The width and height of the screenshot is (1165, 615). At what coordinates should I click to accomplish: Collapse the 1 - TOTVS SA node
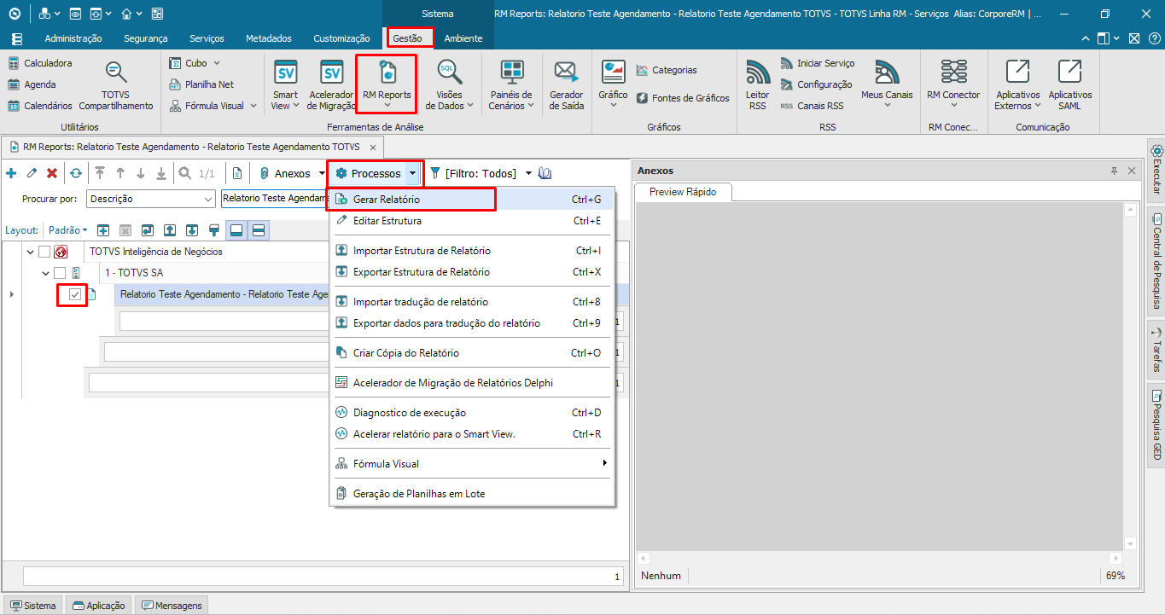coord(46,273)
